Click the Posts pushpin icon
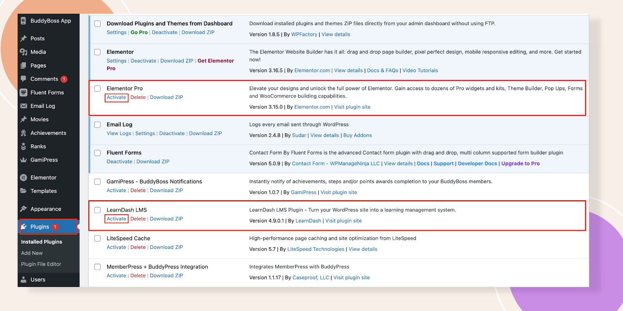 pyautogui.click(x=23, y=38)
